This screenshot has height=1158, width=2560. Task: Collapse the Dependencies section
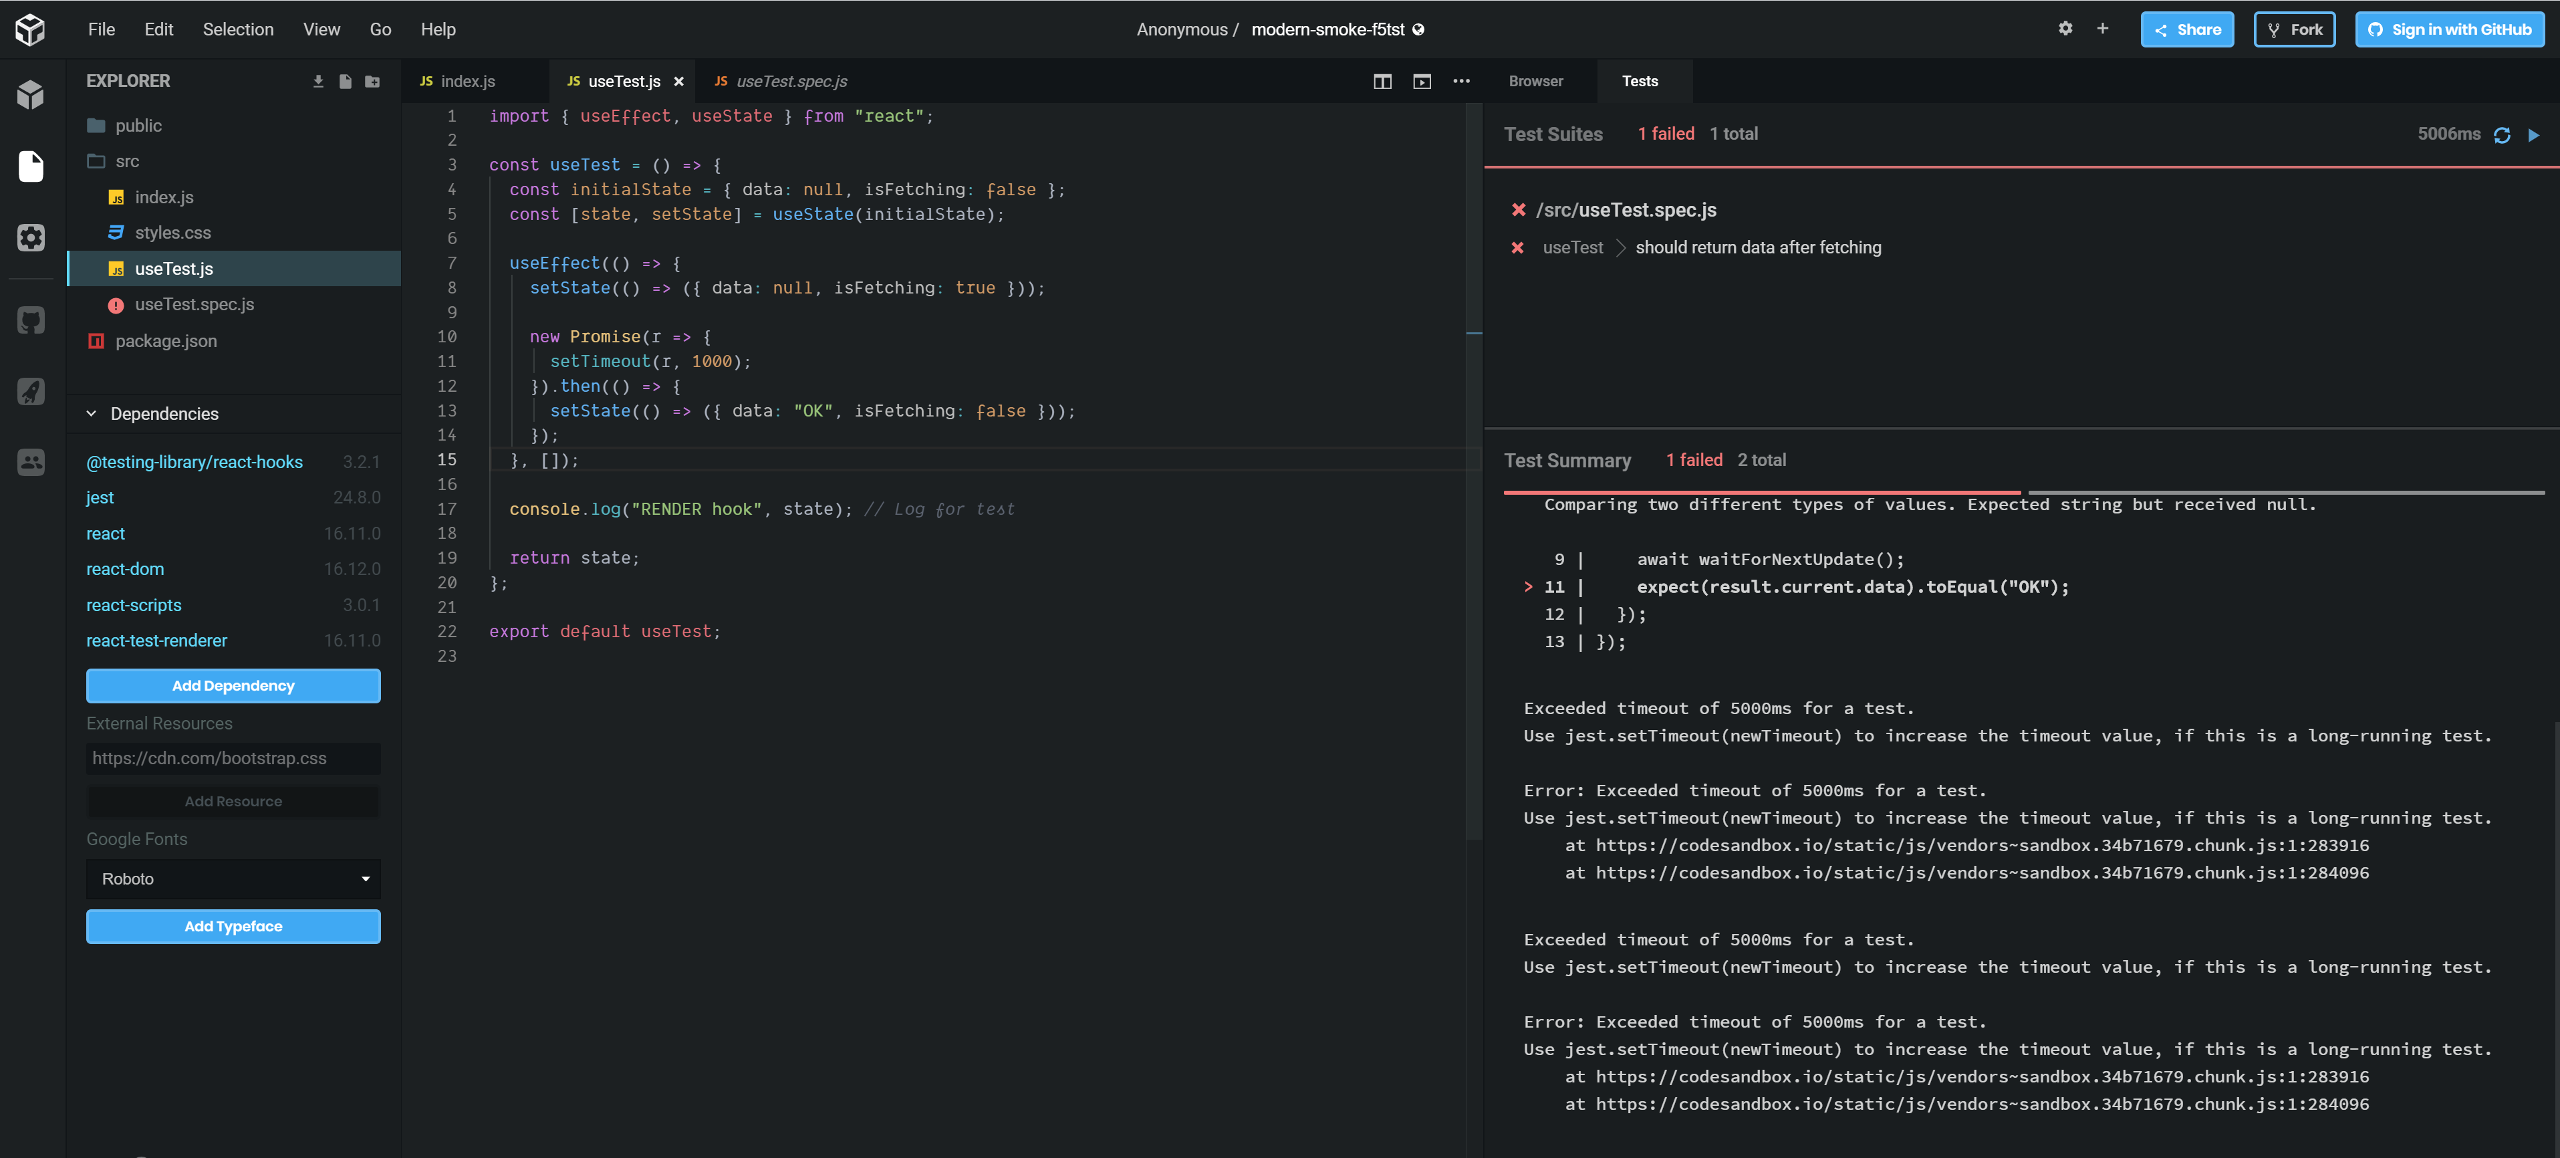point(92,413)
